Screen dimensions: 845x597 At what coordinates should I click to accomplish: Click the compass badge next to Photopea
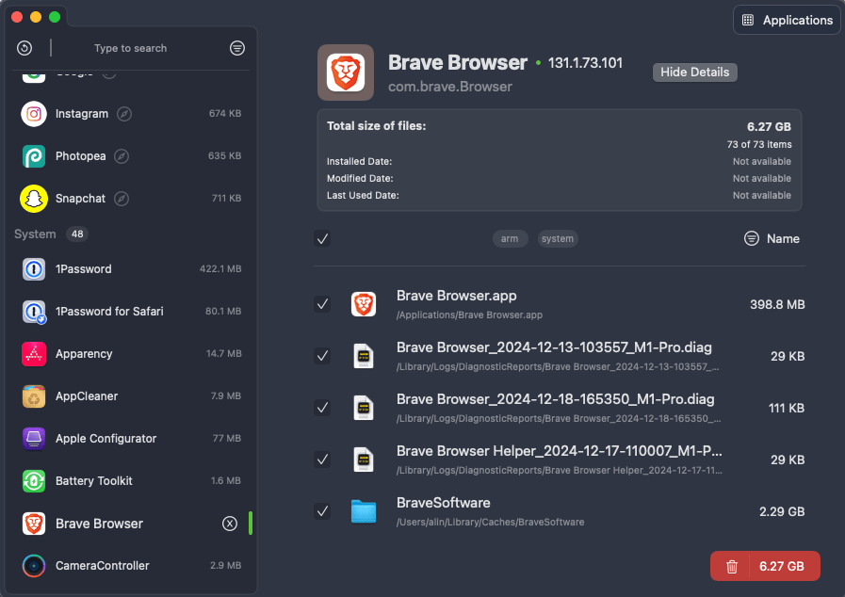[122, 156]
